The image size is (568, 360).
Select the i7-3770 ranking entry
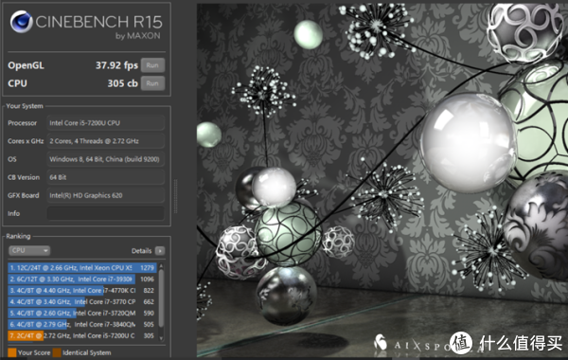pyautogui.click(x=82, y=301)
